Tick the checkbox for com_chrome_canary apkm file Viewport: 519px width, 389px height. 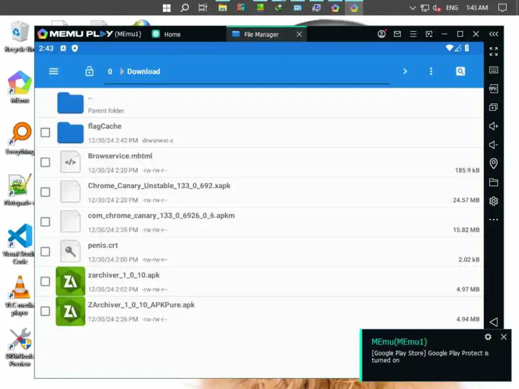(45, 222)
